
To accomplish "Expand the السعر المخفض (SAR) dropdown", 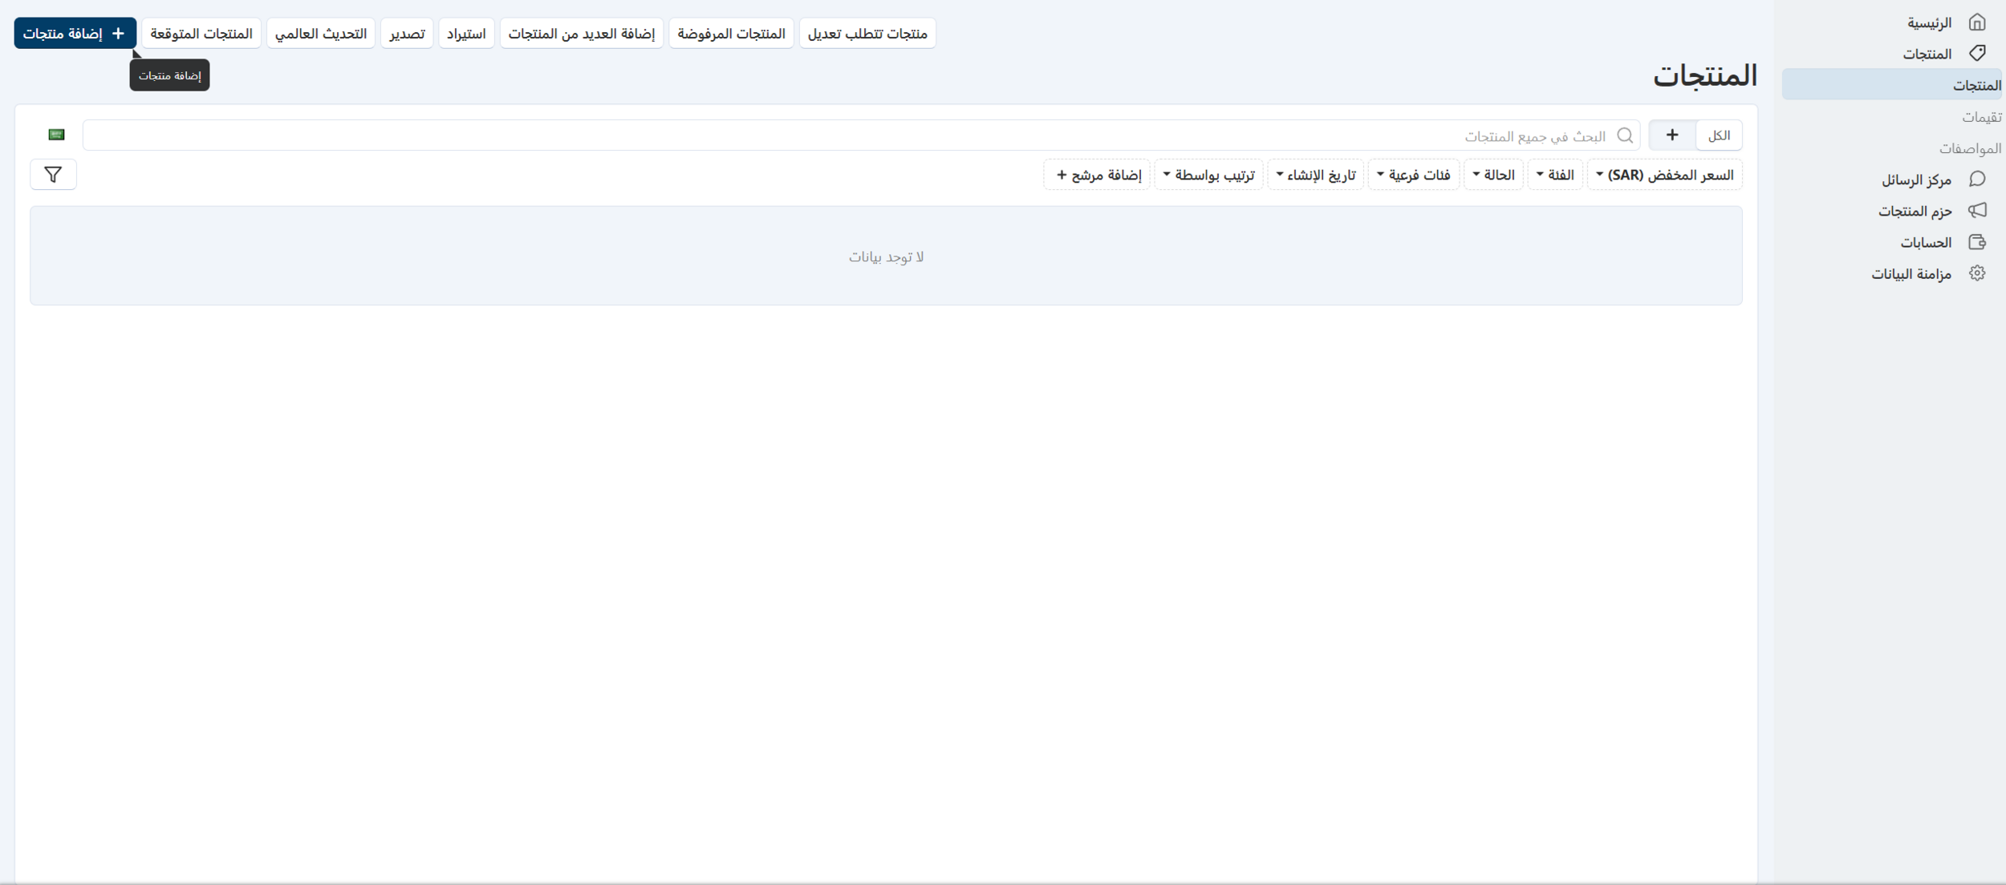I will point(1664,175).
